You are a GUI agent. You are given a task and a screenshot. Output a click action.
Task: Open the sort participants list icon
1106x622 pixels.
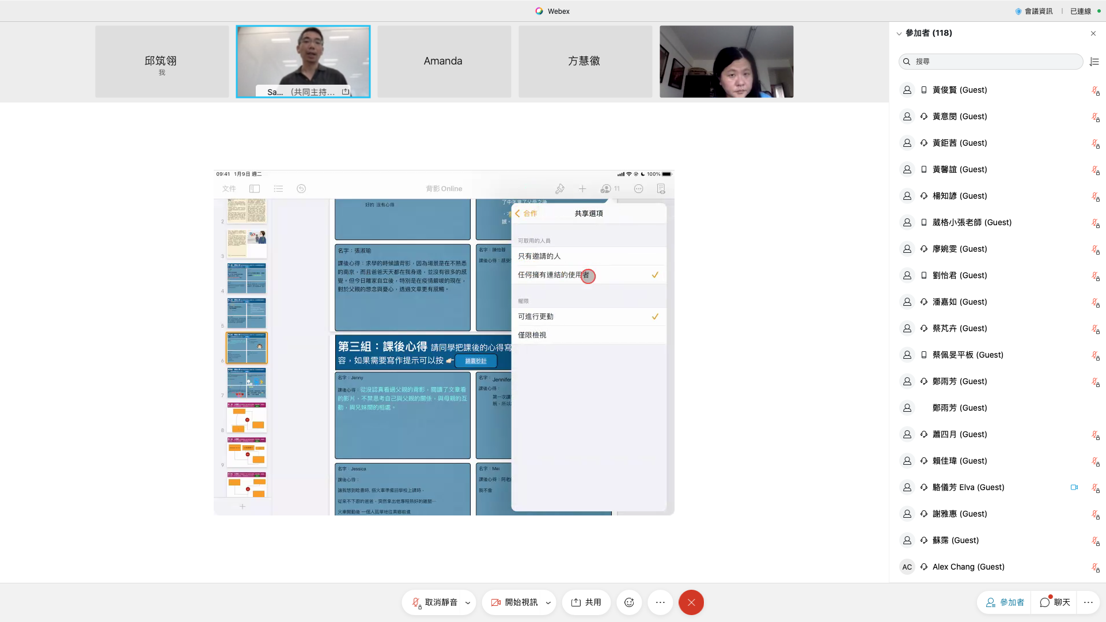click(1094, 62)
